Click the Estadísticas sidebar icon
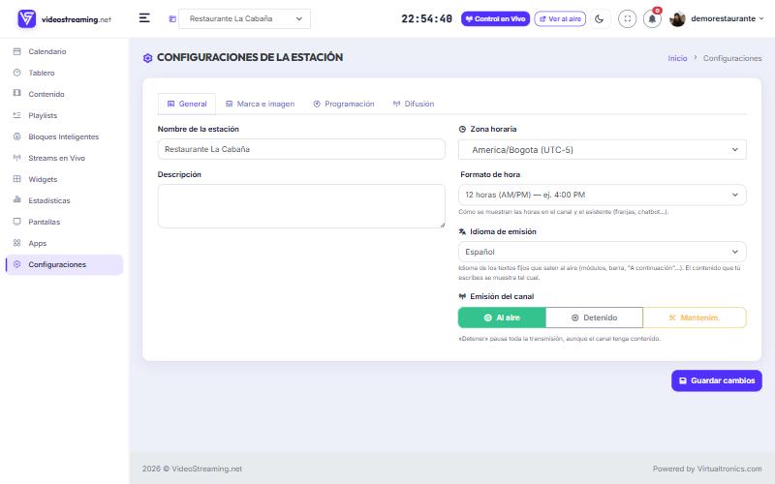 (x=16, y=200)
